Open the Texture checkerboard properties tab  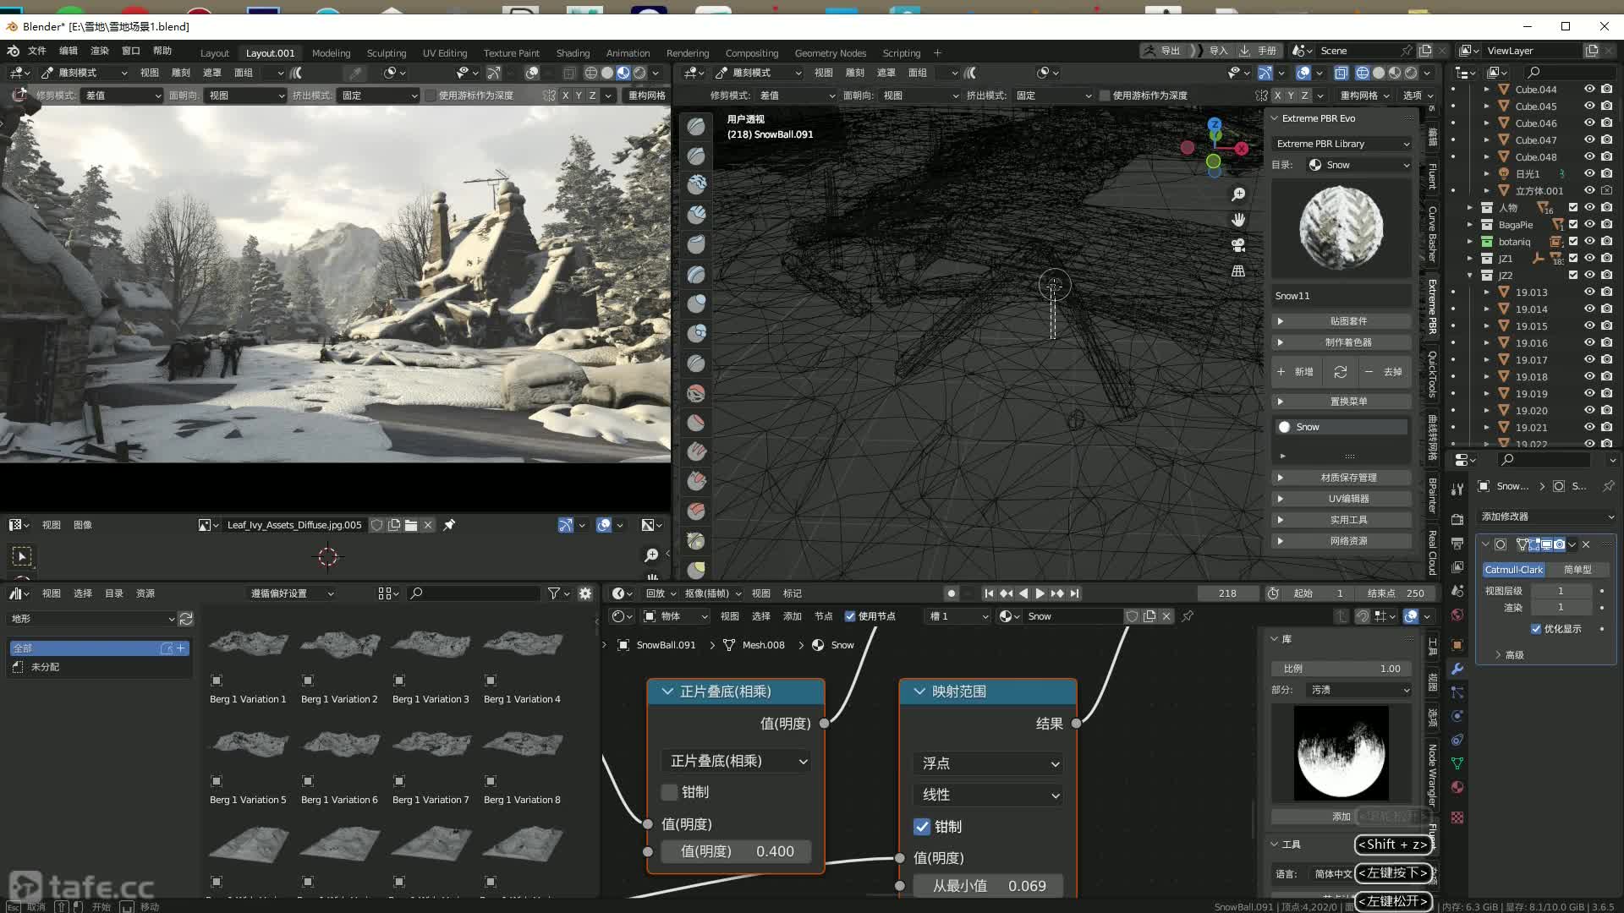pyautogui.click(x=1457, y=817)
